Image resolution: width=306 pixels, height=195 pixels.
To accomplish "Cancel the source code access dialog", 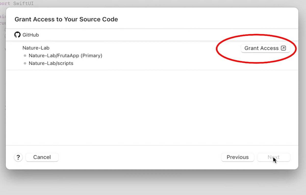I will (42, 157).
